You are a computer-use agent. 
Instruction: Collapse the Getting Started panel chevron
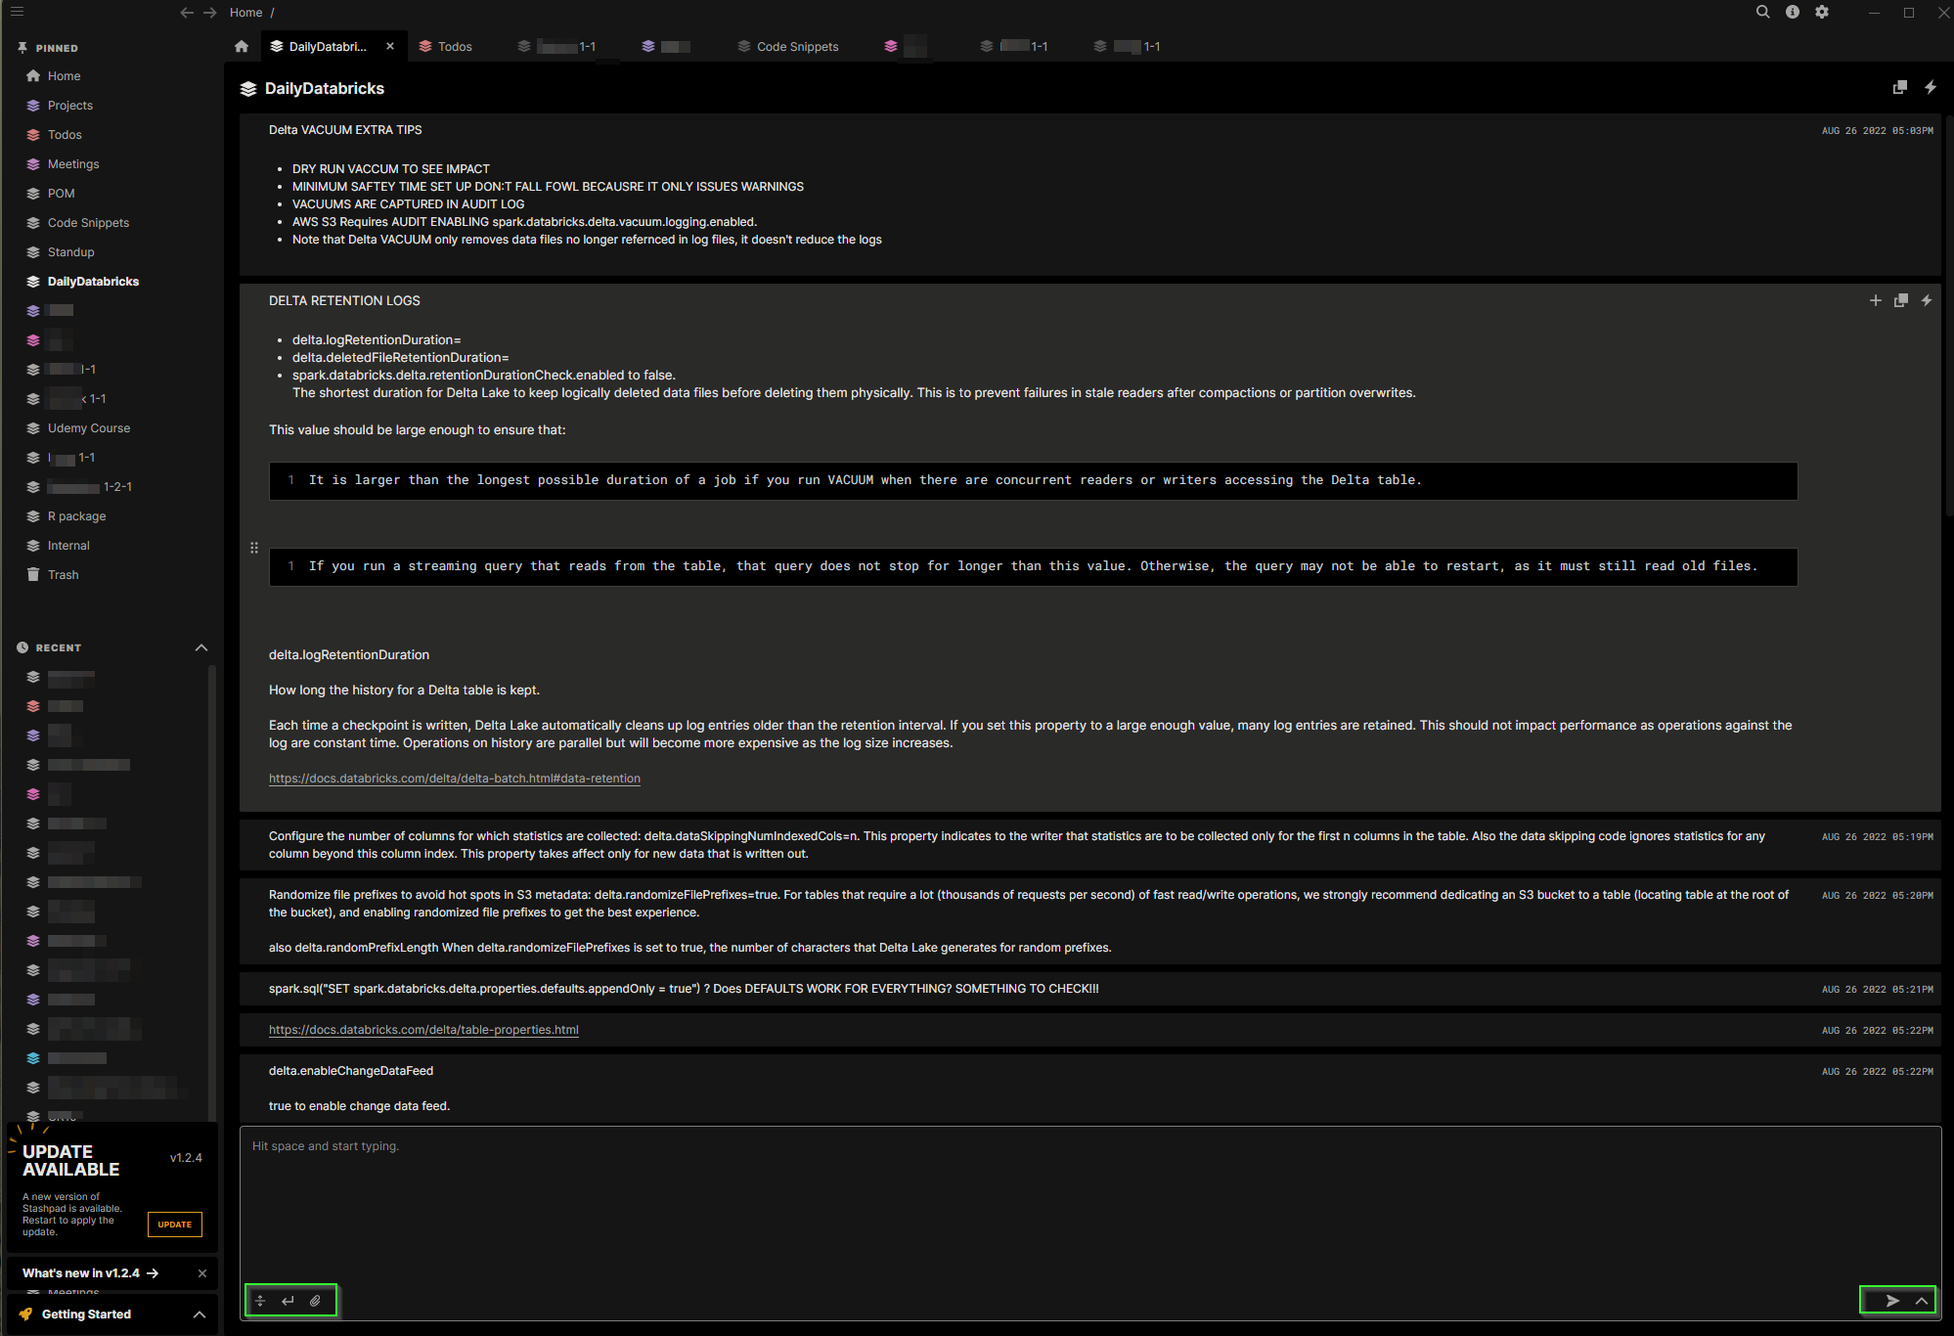pos(200,1314)
